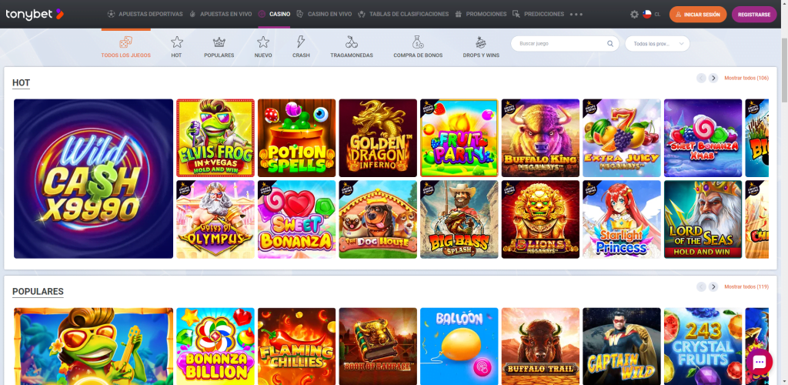The width and height of the screenshot is (788, 385).
Task: Open 5 Lions Megaways game
Action: [540, 219]
